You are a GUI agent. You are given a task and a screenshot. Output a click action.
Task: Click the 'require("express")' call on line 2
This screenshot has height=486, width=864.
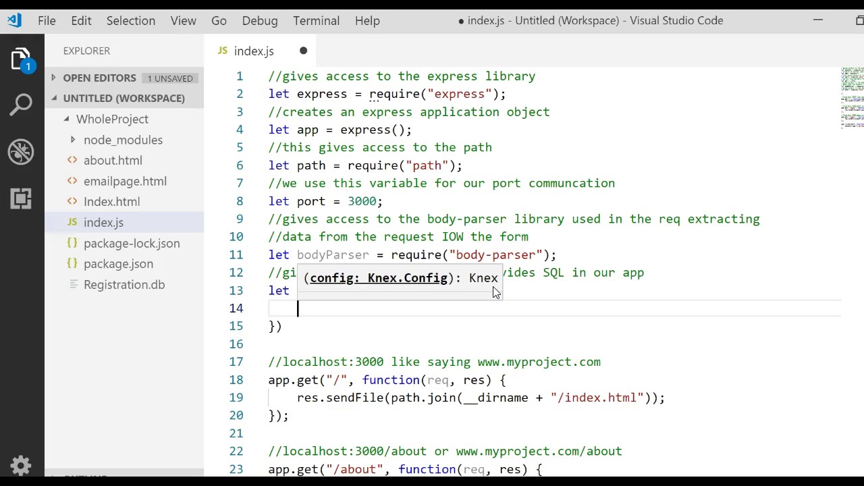pyautogui.click(x=434, y=94)
